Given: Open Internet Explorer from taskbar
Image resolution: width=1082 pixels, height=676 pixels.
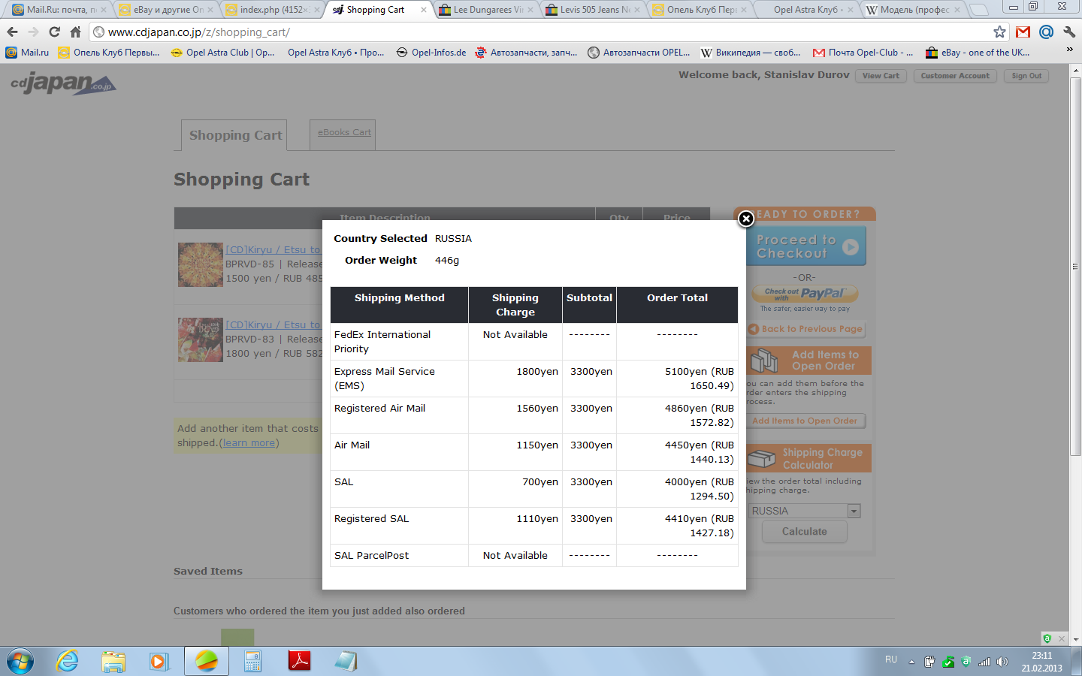Looking at the screenshot, I should [68, 662].
